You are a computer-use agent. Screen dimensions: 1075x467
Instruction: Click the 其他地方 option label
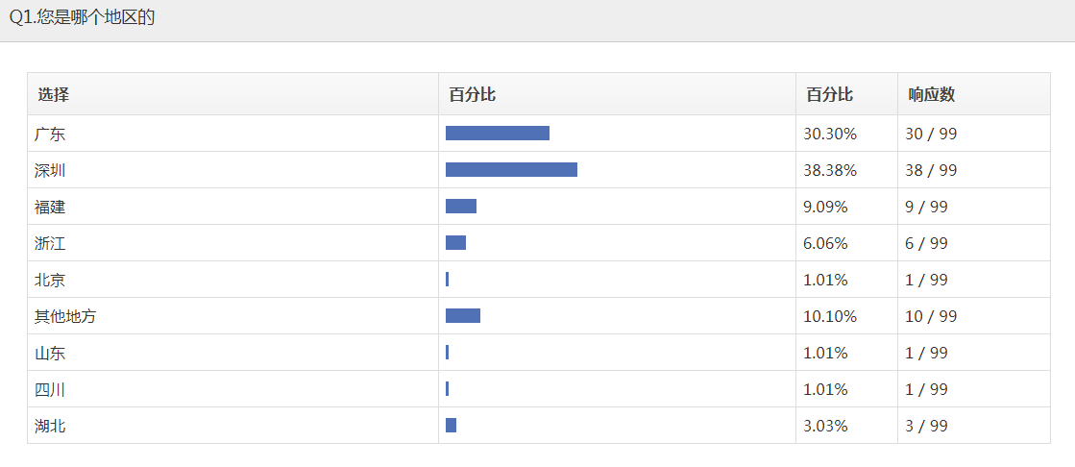65,316
